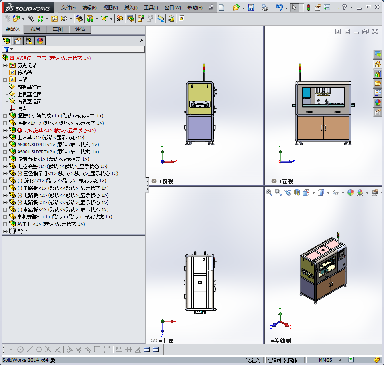Open the 编辑(E) menu
The image size is (384, 365).
(x=89, y=8)
